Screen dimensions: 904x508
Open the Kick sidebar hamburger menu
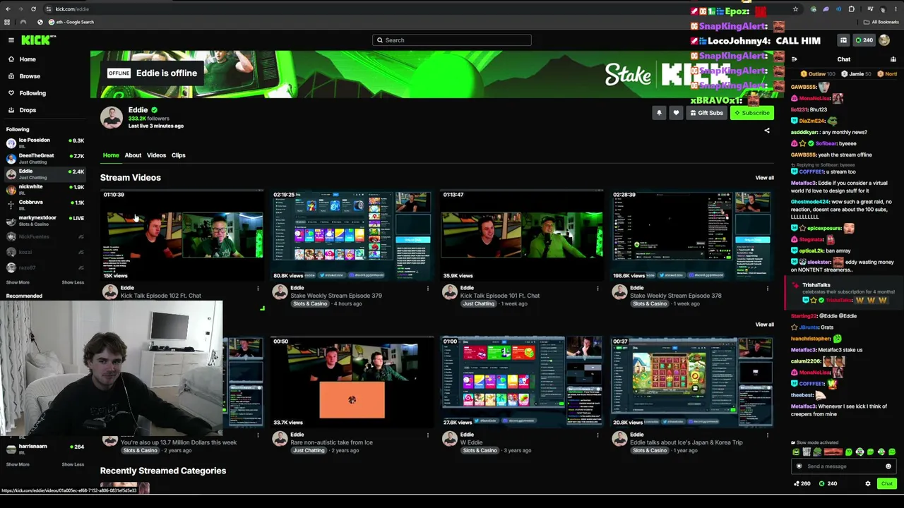click(x=11, y=40)
